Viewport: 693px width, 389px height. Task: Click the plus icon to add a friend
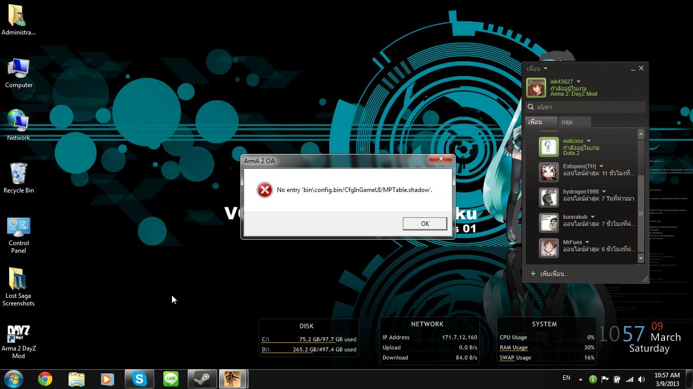pos(533,274)
